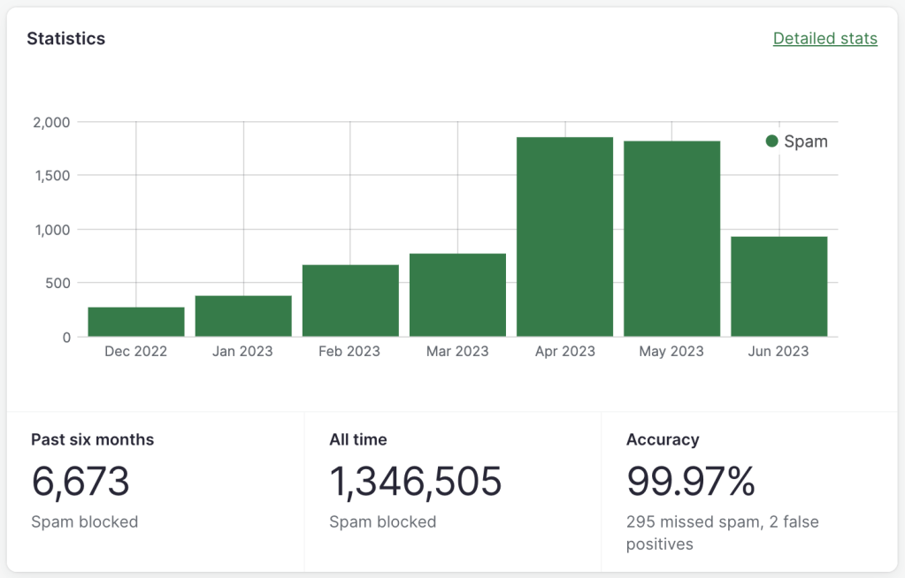Click the May 2023 spam bar
Screen dimensions: 905x578
(x=671, y=239)
